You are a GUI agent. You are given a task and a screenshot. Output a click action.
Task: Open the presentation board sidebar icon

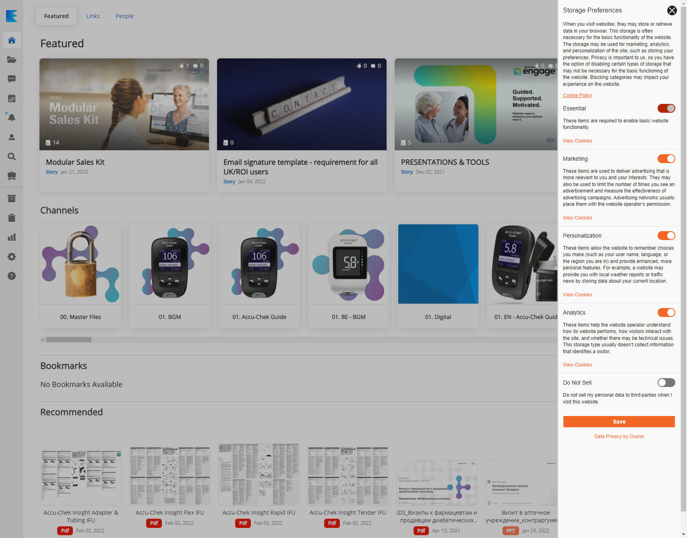12,176
